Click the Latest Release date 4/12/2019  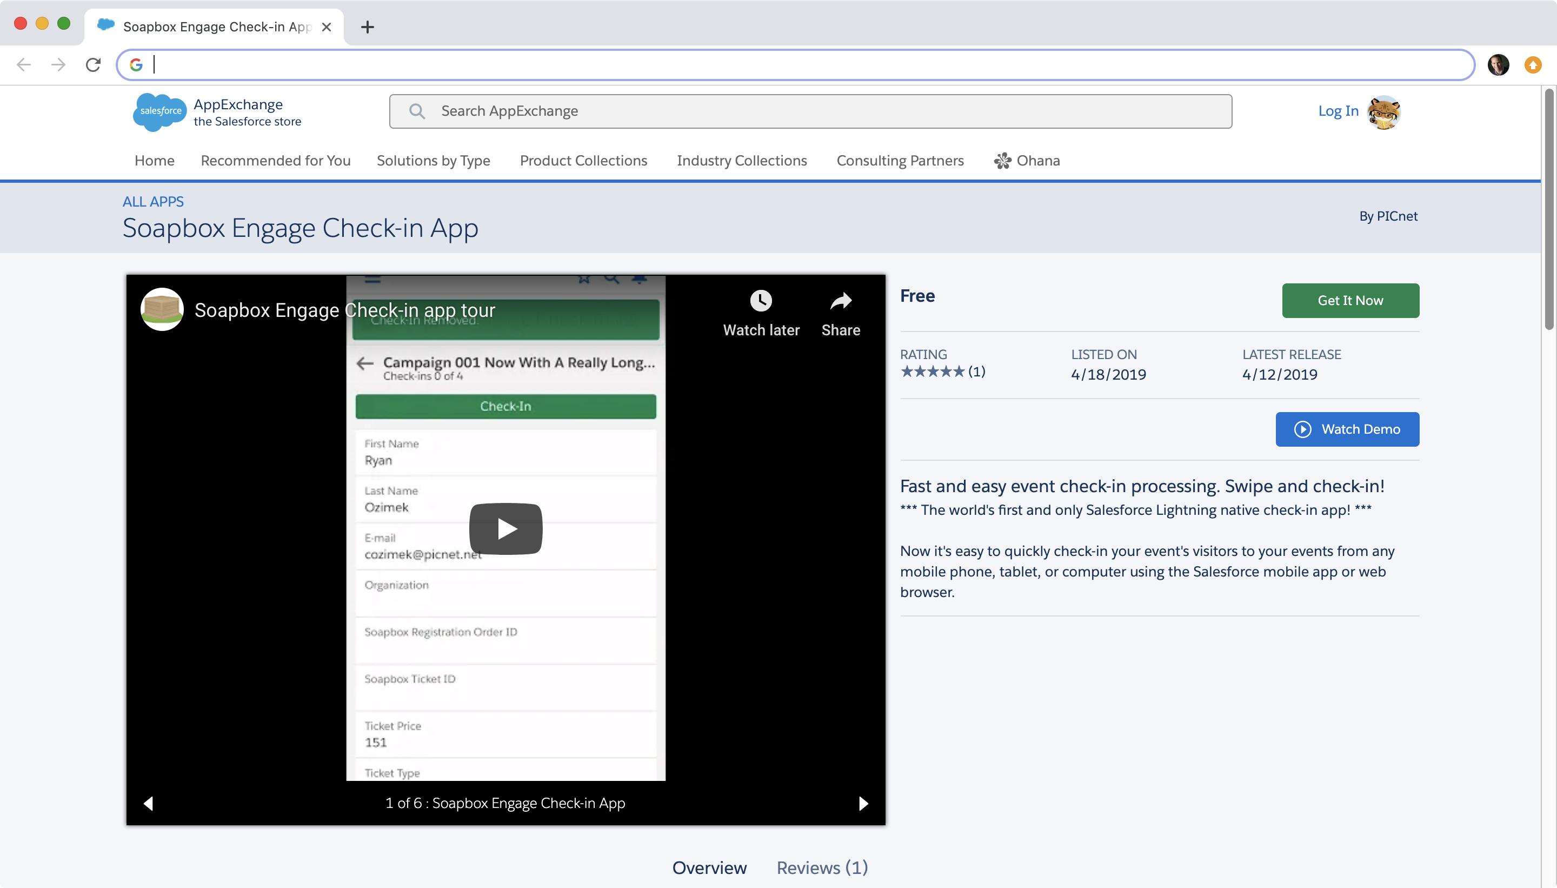[x=1280, y=374]
